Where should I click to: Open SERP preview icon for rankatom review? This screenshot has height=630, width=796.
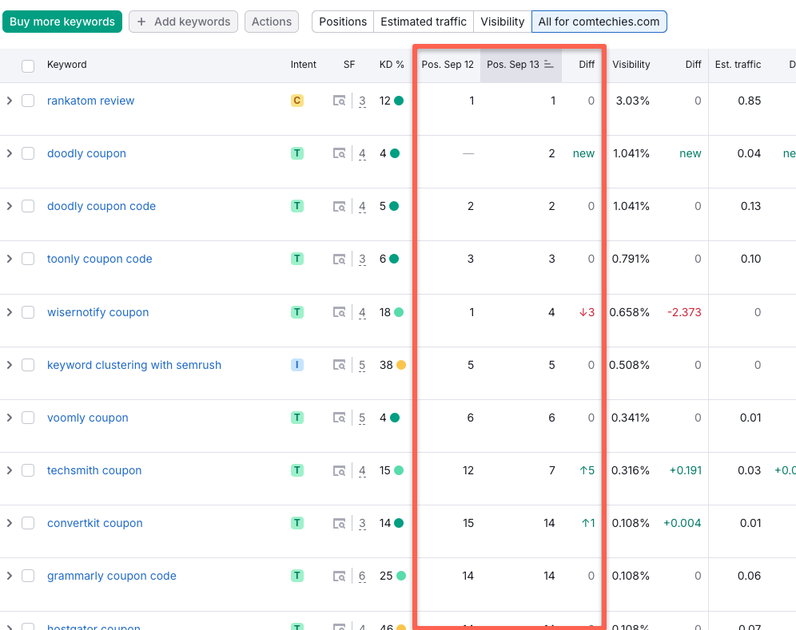click(339, 101)
